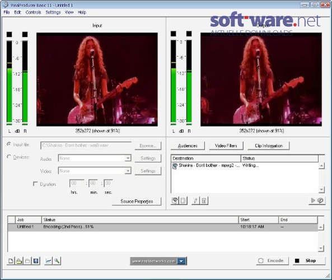Image resolution: width=332 pixels, height=280 pixels.
Task: Click the New Job icon in bottom toolbar
Action: pyautogui.click(x=11, y=261)
